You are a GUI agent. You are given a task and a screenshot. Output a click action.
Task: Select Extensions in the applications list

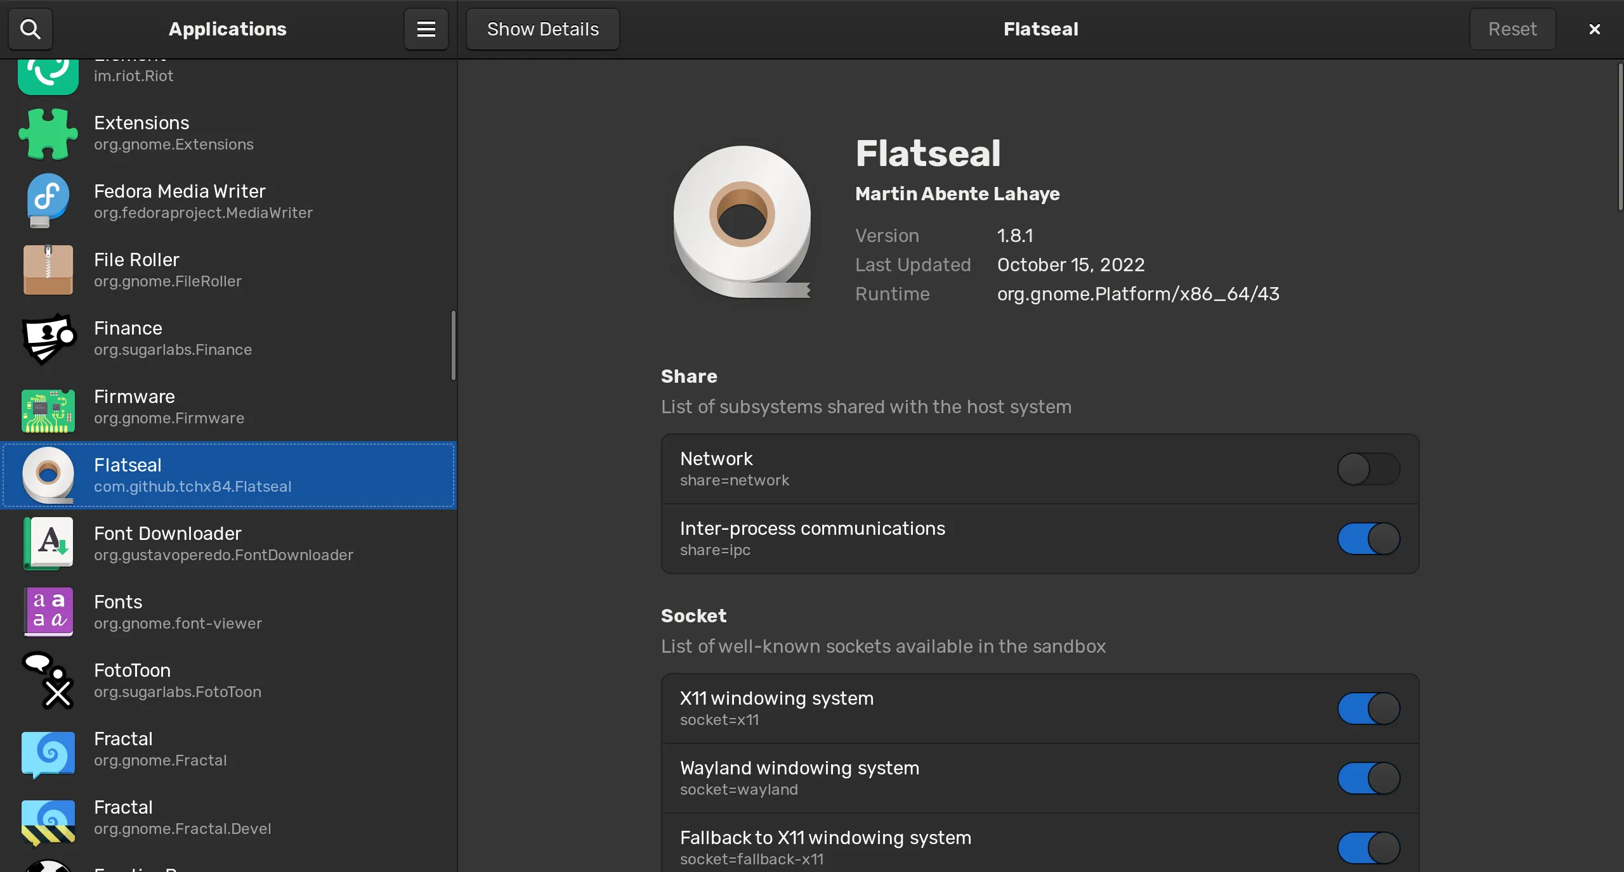click(228, 133)
